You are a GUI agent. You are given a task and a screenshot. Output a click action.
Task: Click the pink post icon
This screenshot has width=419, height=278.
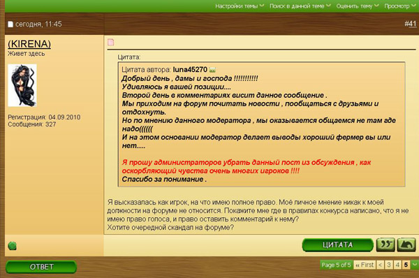[110, 42]
